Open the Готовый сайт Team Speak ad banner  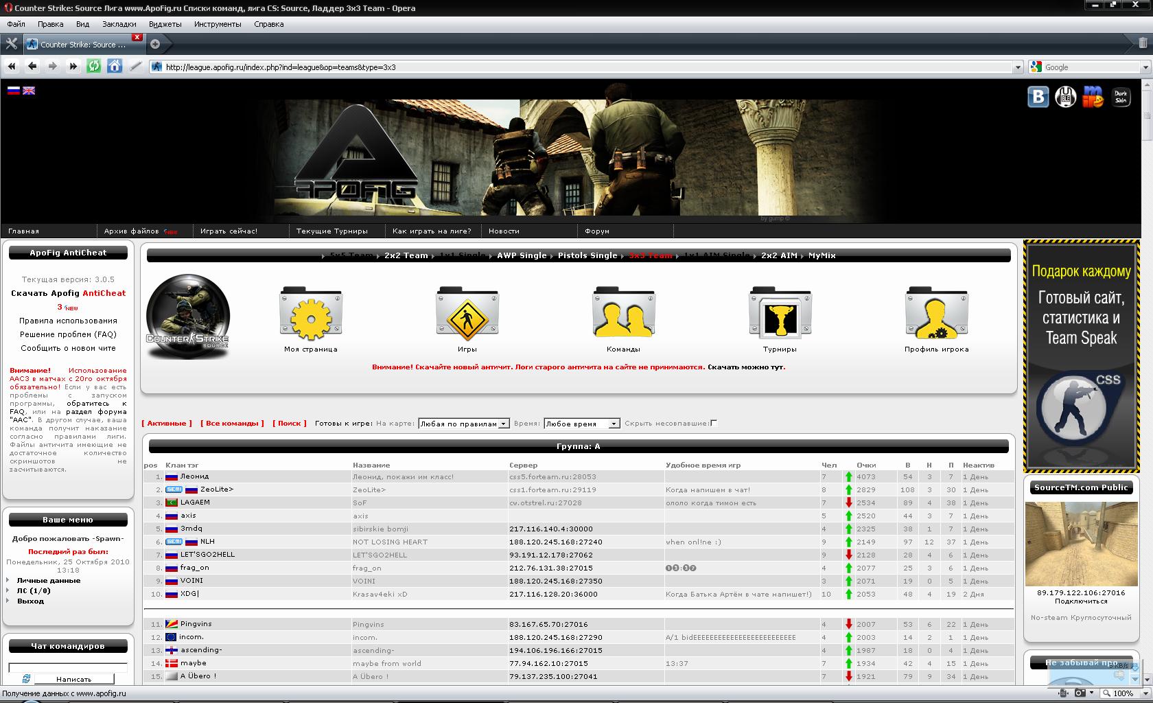(1081, 356)
